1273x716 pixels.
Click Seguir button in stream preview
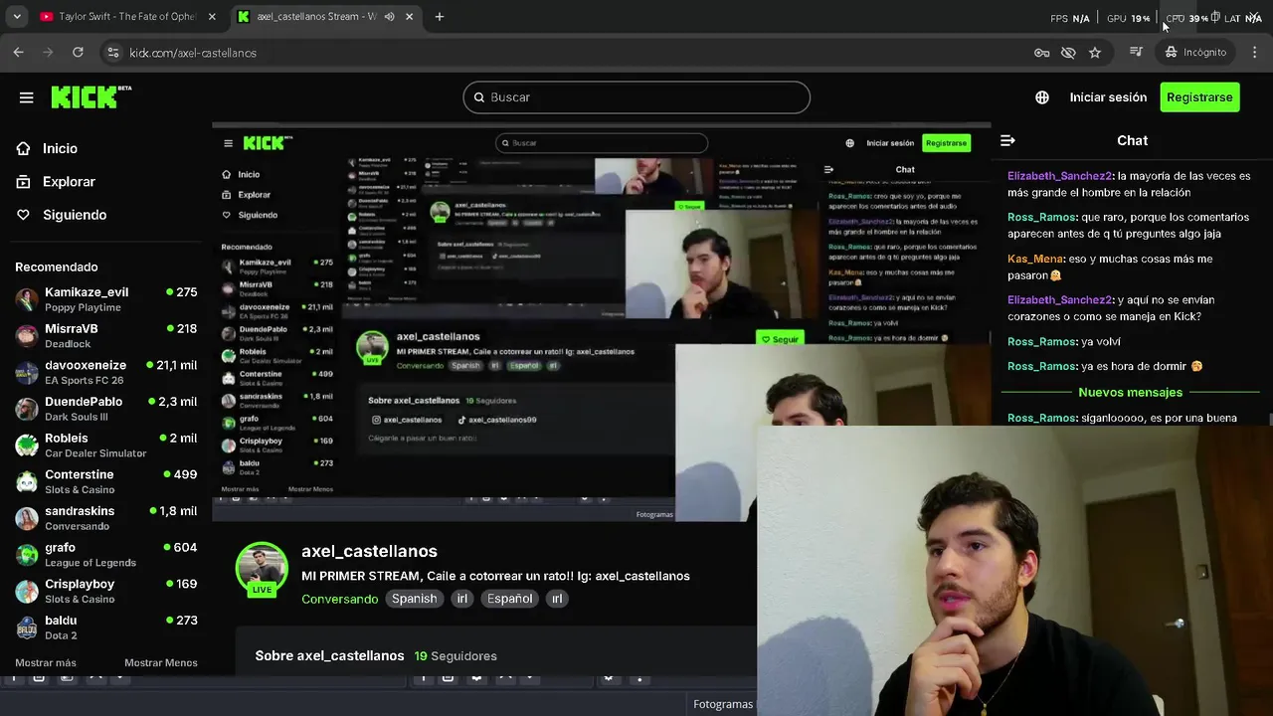780,339
